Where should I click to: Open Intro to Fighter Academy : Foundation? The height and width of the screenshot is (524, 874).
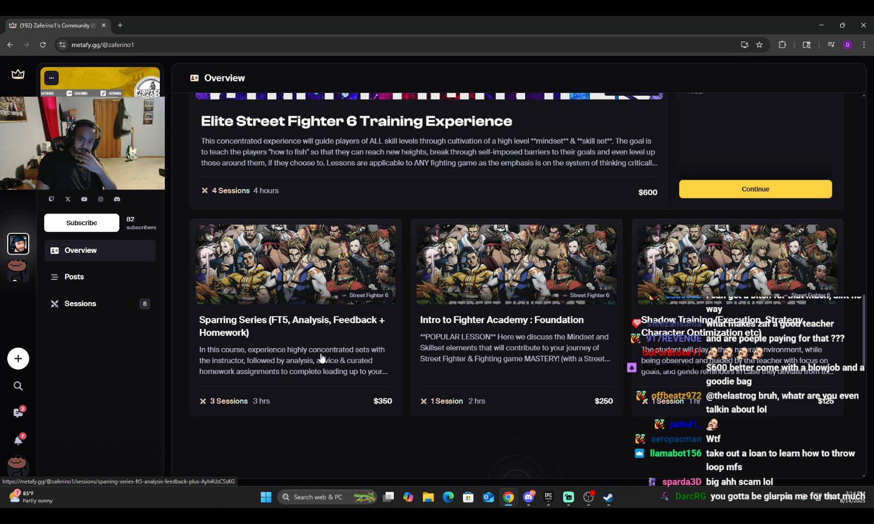502,320
